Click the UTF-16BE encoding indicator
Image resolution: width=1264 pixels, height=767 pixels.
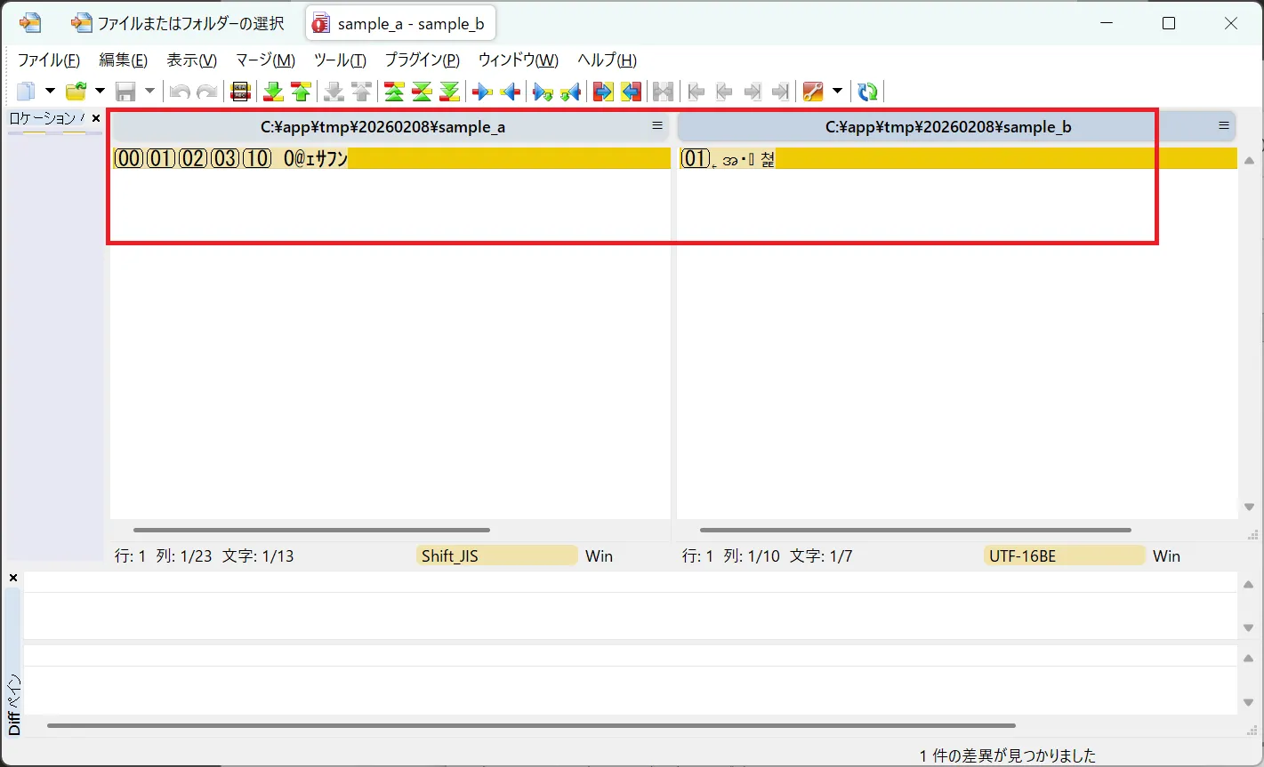pyautogui.click(x=1063, y=556)
